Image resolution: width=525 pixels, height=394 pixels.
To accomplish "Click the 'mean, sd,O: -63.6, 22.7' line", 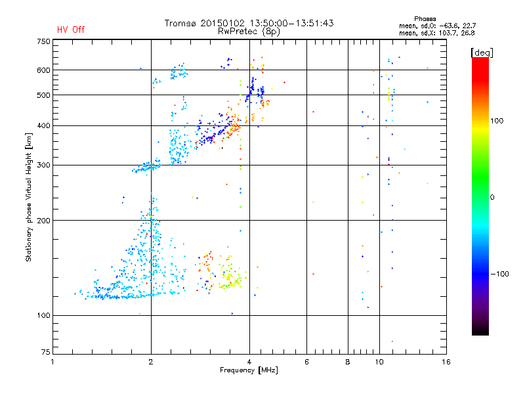I will (x=437, y=26).
